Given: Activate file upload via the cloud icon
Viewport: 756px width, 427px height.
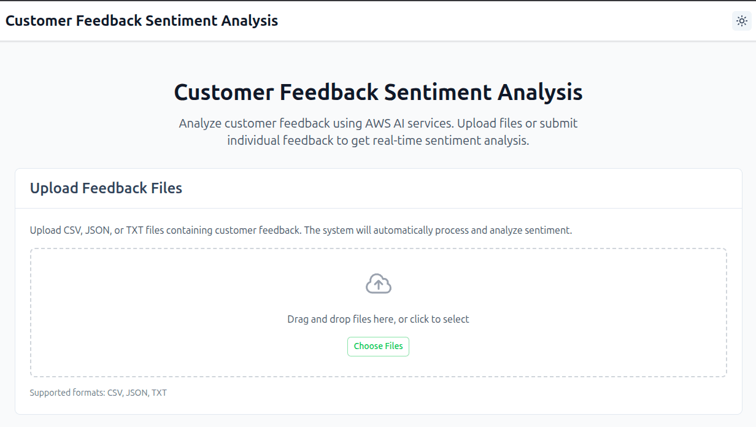Looking at the screenshot, I should 378,283.
